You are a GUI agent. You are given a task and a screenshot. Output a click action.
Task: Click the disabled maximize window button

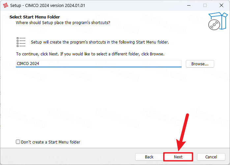[205, 5]
